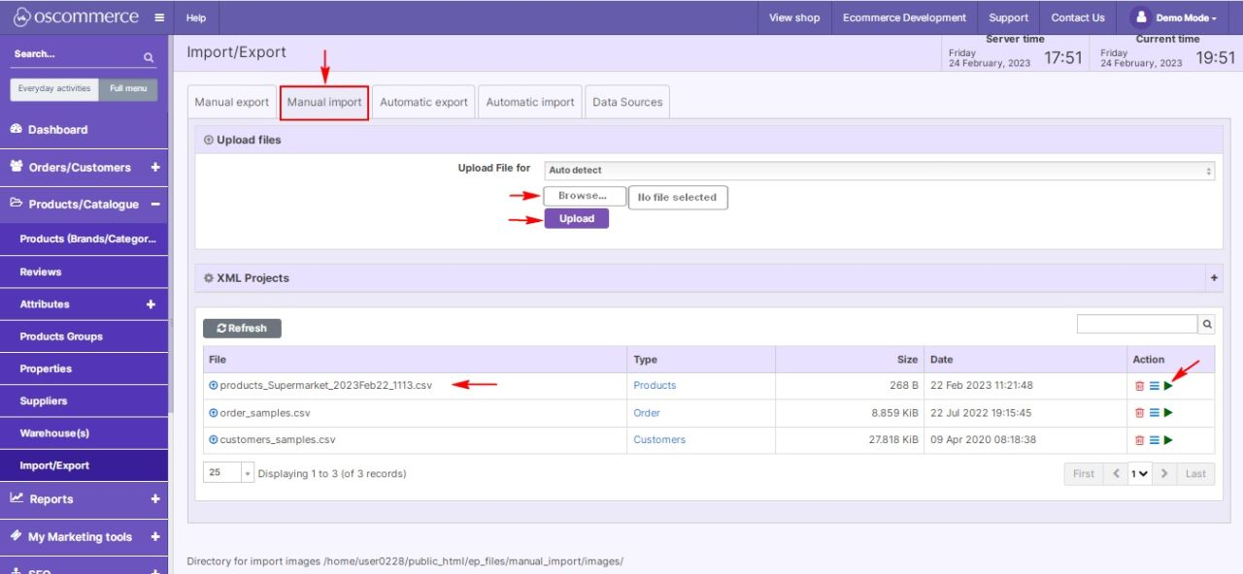Expand My Marketing tools sidebar menu

(x=155, y=537)
